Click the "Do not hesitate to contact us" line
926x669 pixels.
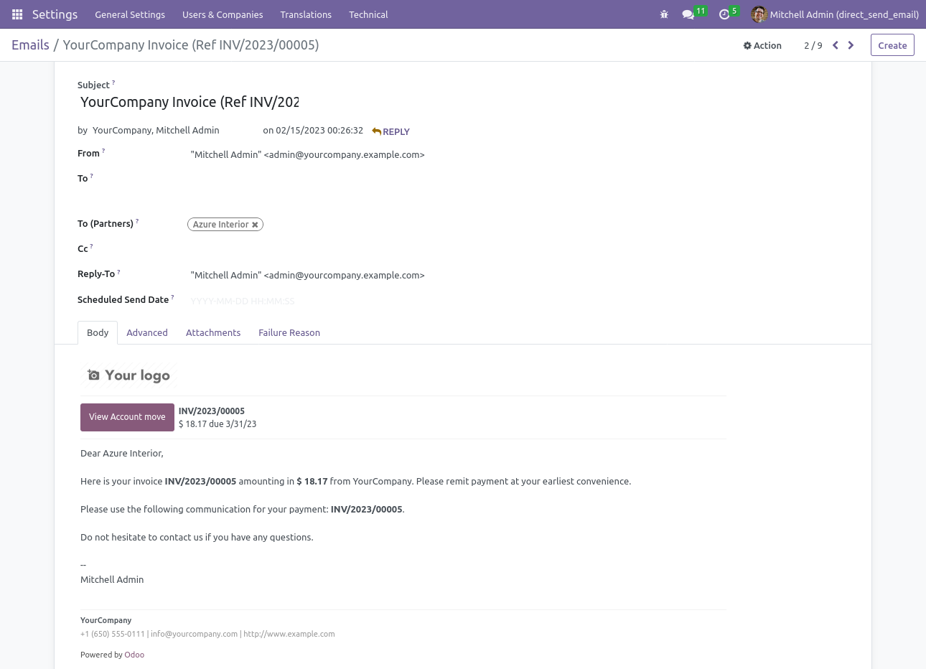197,537
